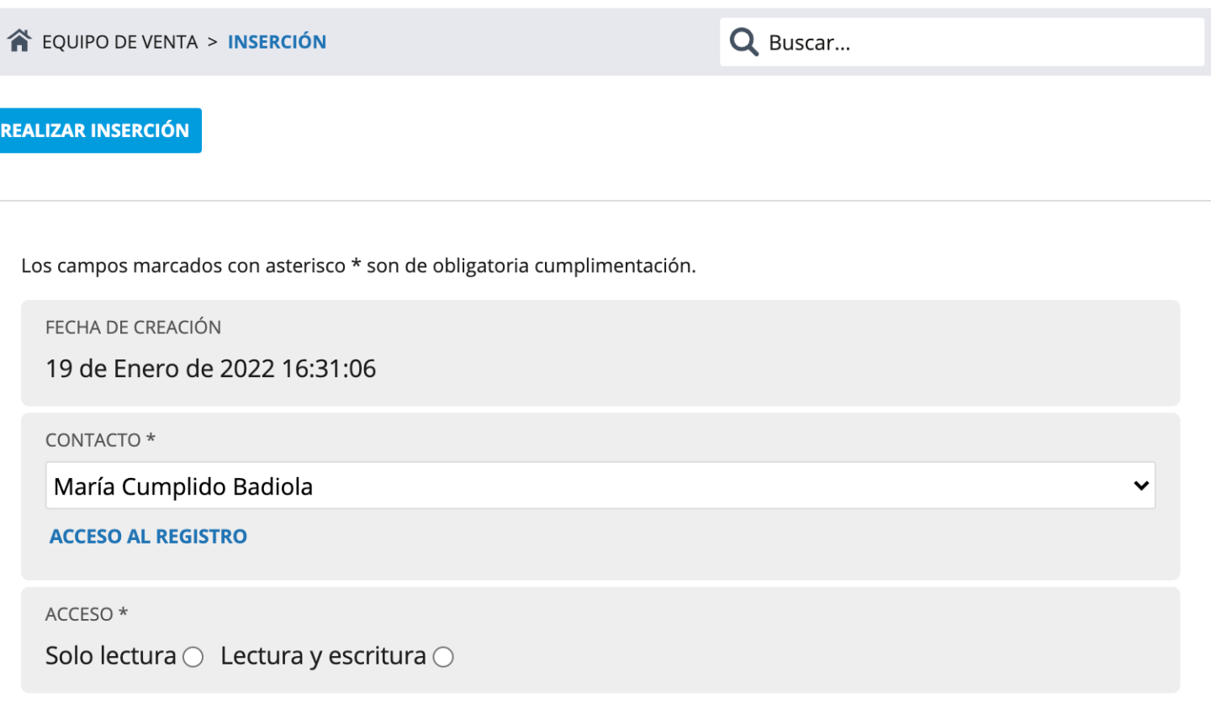
Task: Click the 'Lectura y escritura' label text
Action: point(323,656)
